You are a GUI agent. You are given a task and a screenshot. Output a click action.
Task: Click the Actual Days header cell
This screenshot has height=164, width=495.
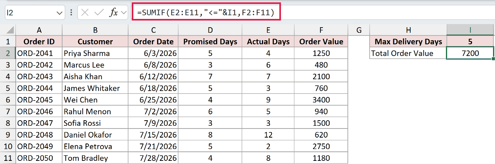tap(268, 41)
